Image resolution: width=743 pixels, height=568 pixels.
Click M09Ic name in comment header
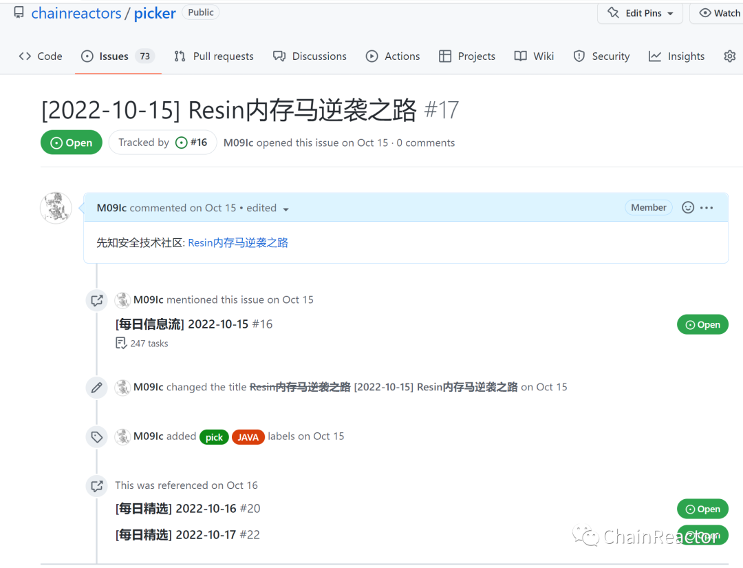(111, 208)
